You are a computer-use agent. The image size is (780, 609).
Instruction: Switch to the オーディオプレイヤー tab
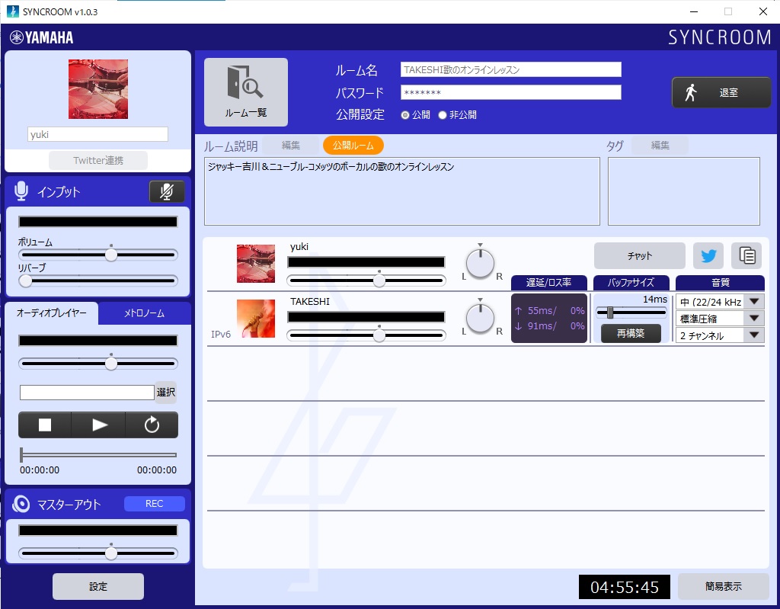pos(52,313)
